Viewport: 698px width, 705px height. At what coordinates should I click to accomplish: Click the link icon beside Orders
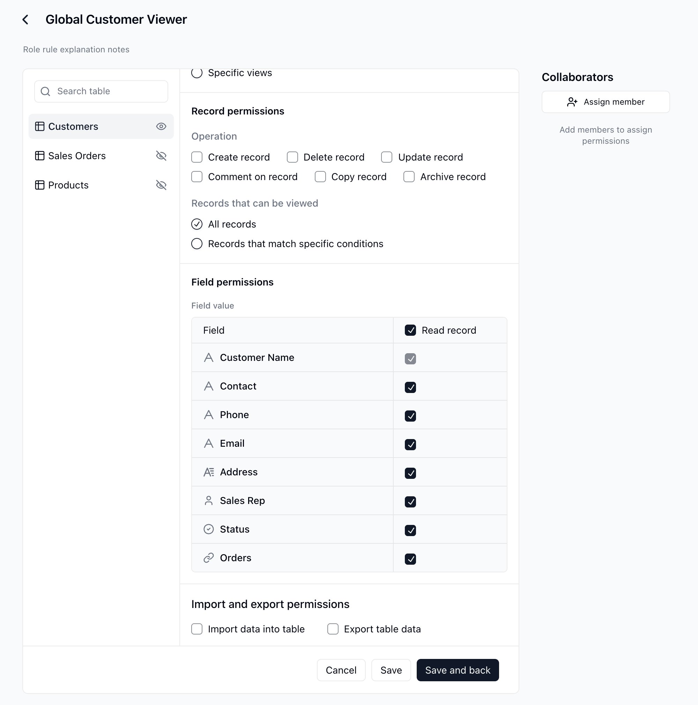[x=209, y=558]
